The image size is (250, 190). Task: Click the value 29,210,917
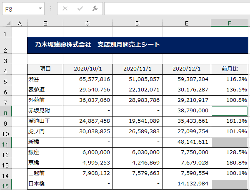point(193,100)
